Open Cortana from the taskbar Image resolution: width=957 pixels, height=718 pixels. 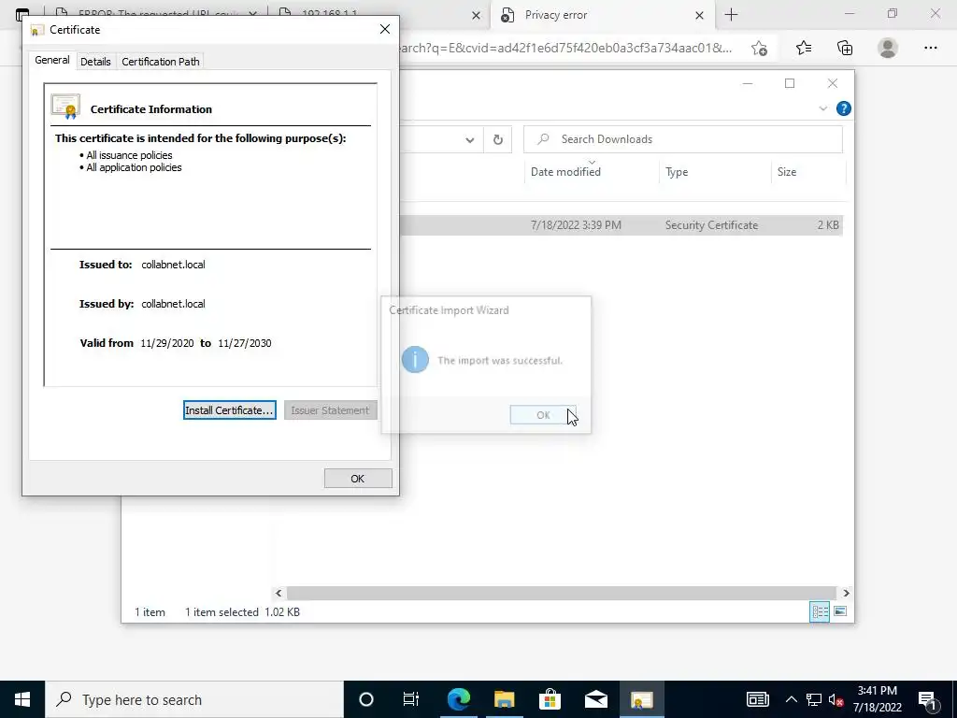click(x=365, y=699)
